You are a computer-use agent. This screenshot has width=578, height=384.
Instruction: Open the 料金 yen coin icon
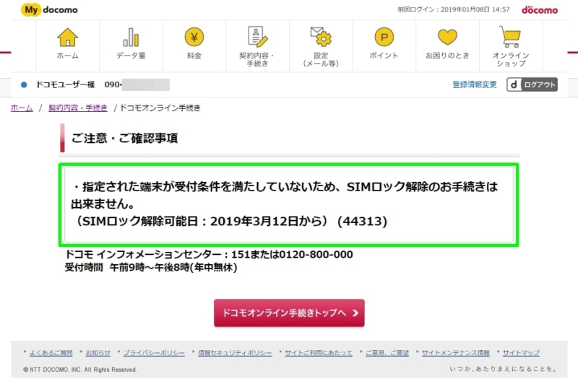pos(194,38)
